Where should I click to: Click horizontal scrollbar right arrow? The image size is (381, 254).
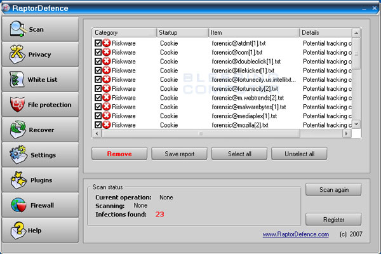click(x=347, y=133)
